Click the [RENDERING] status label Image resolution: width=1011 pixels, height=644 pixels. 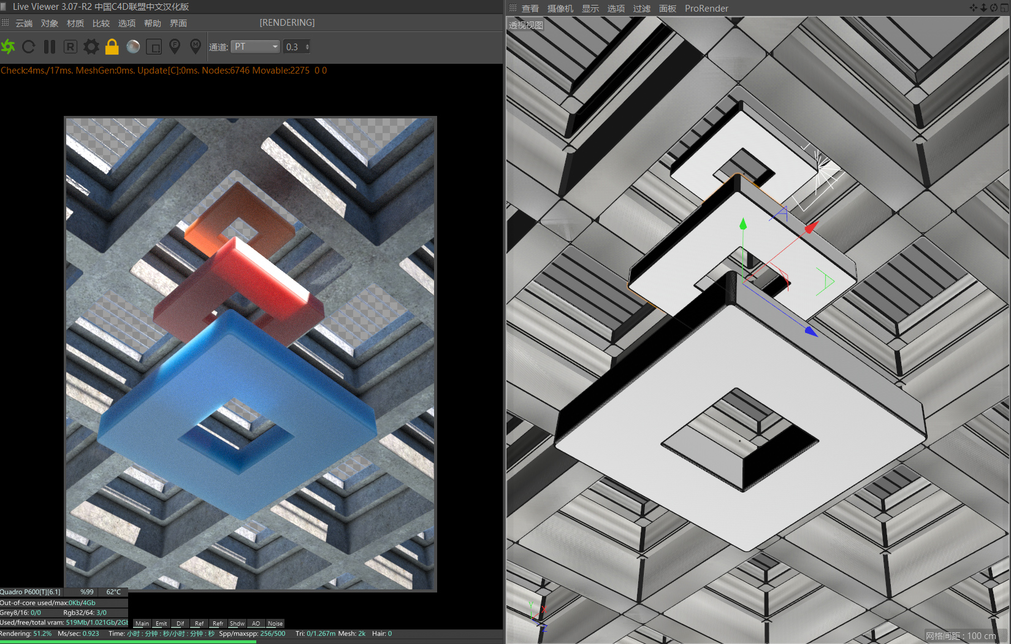287,23
